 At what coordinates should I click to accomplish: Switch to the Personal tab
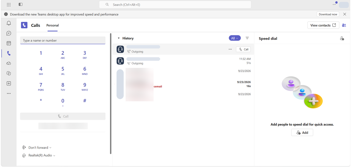[x=52, y=25]
